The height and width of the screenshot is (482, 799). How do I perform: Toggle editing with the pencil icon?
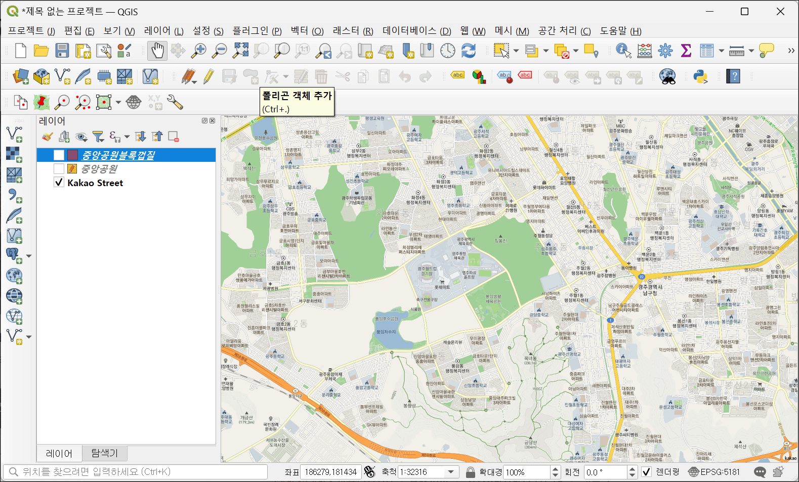click(208, 76)
